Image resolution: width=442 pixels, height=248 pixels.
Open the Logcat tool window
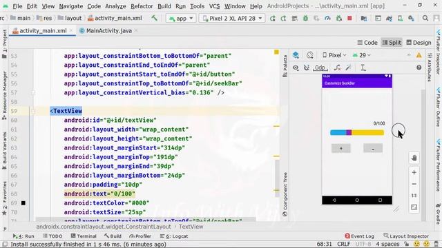tap(174, 236)
